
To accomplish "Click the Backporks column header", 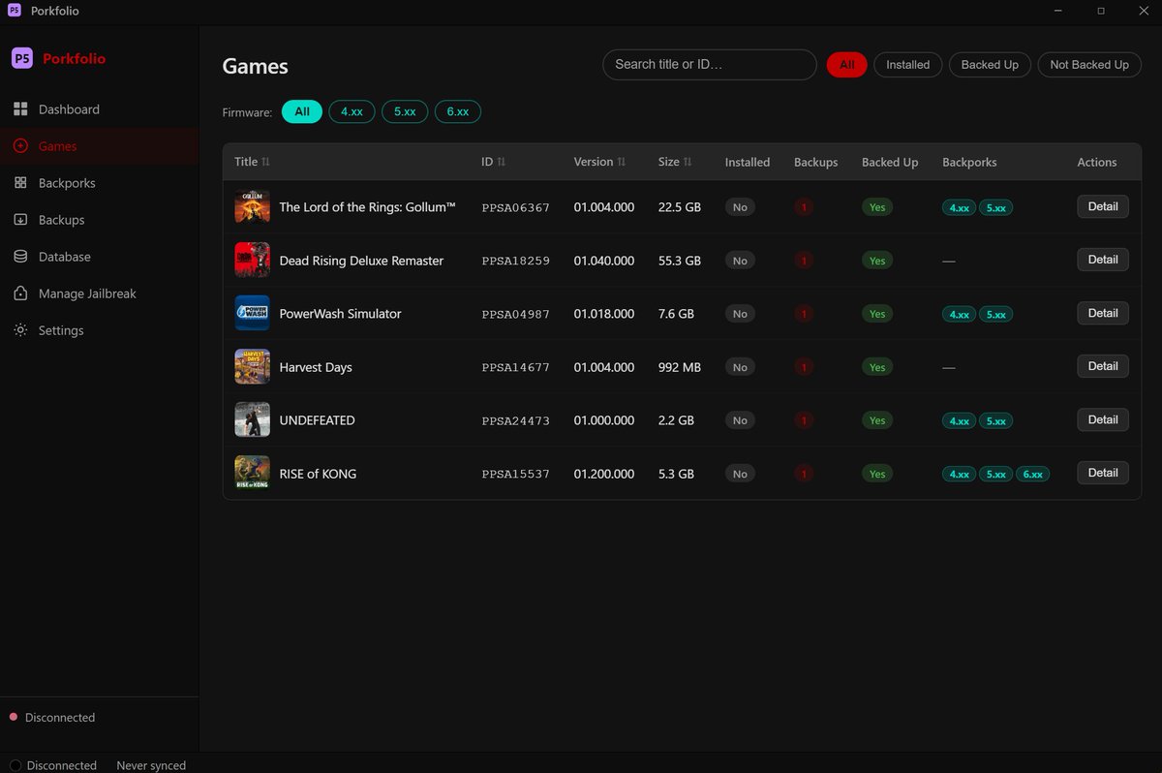I will (x=969, y=162).
